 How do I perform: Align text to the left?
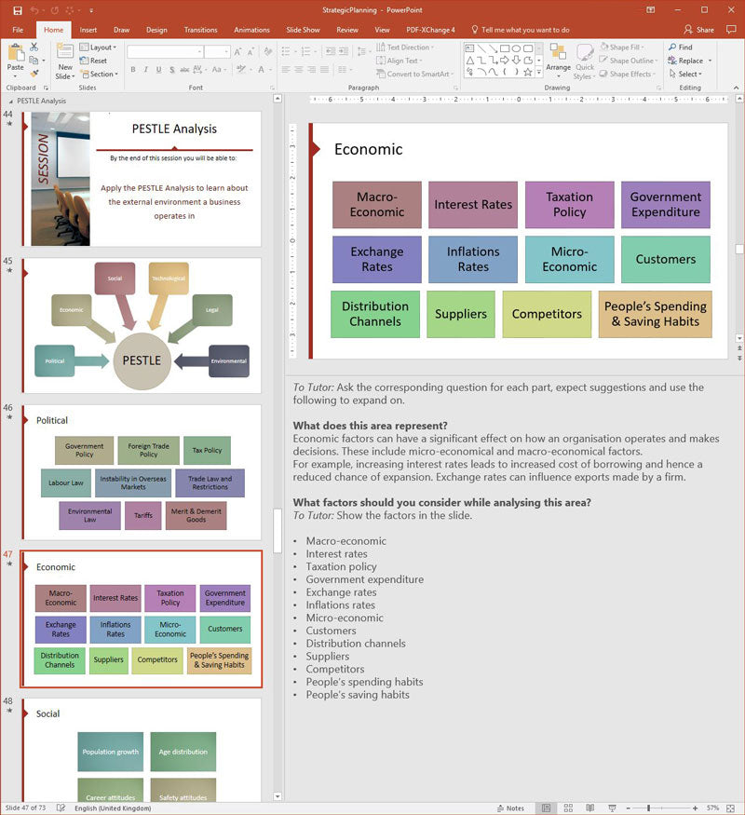pyautogui.click(x=286, y=69)
